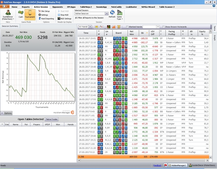
Task: Click the Table Finder button
Action: [52, 119]
